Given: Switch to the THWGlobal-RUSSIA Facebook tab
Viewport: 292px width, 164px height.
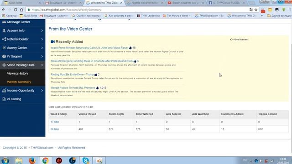Looking at the screenshot, I should pos(226,3).
